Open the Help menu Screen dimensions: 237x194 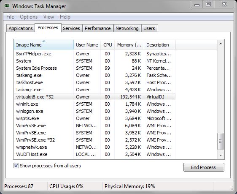(x=65, y=17)
